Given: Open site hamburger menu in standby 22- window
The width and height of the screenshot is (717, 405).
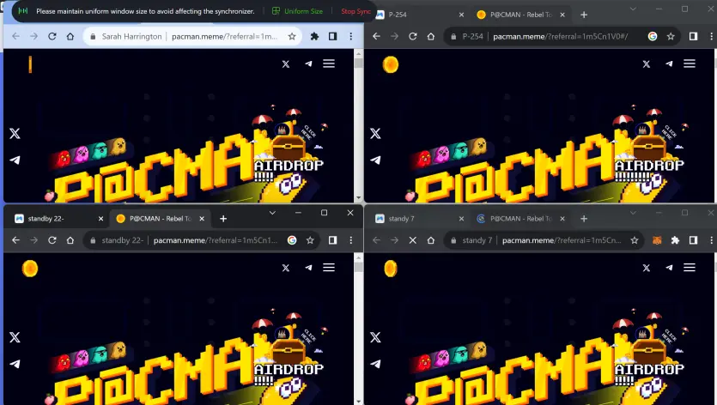Looking at the screenshot, I should 329,268.
